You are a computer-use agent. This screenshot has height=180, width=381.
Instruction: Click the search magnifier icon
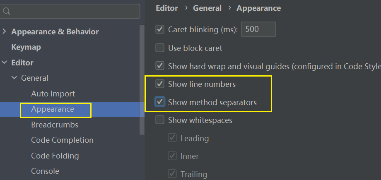click(6, 12)
